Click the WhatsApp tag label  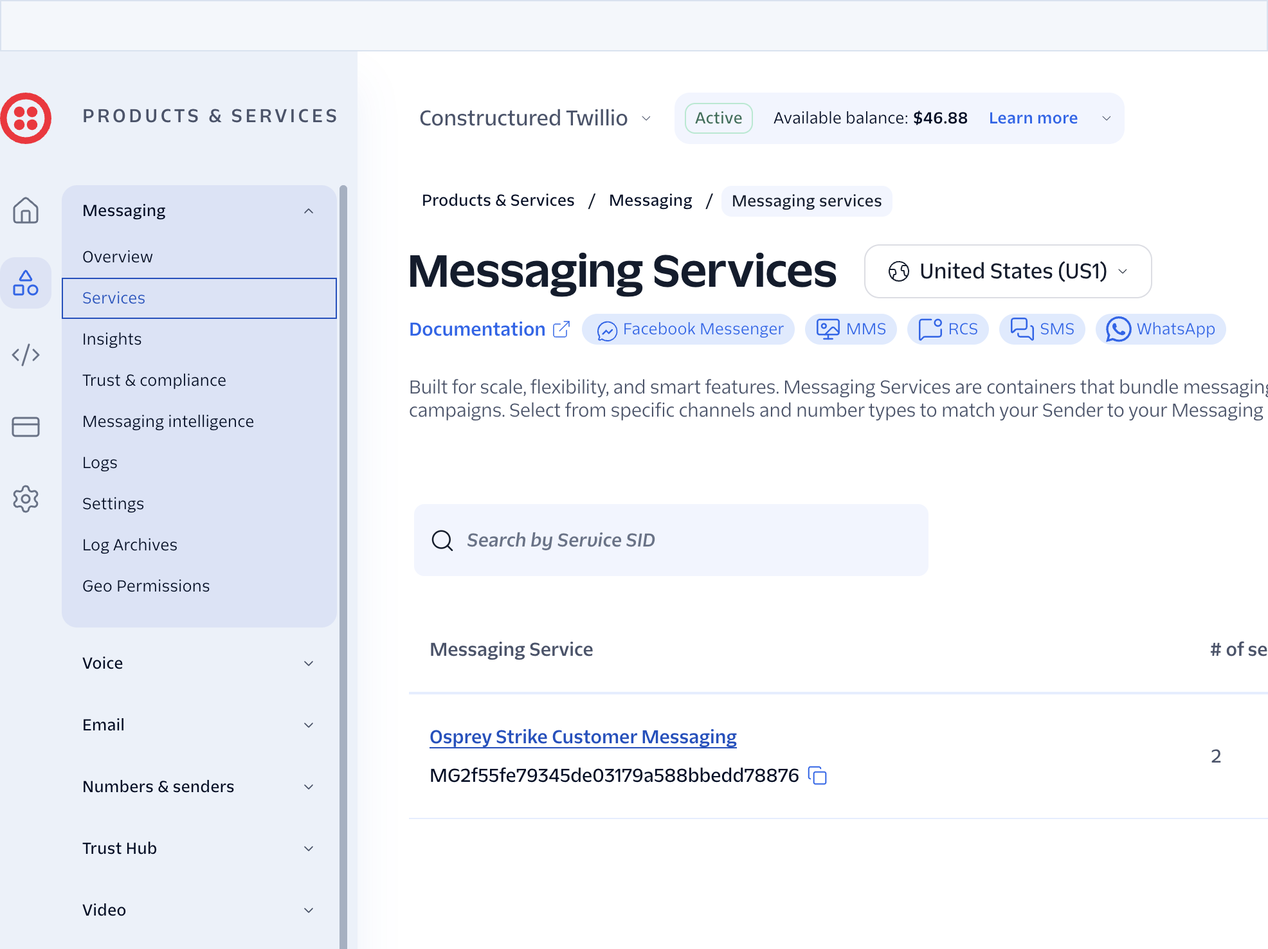tap(1176, 329)
